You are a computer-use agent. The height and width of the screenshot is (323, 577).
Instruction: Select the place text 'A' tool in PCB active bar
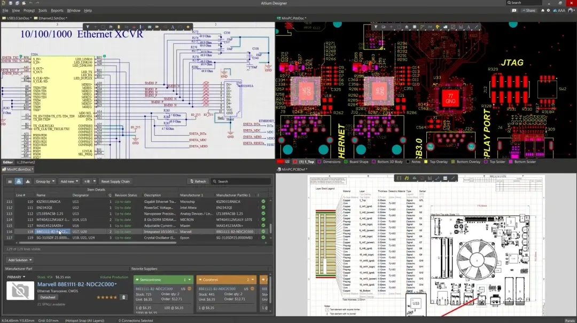click(x=469, y=27)
